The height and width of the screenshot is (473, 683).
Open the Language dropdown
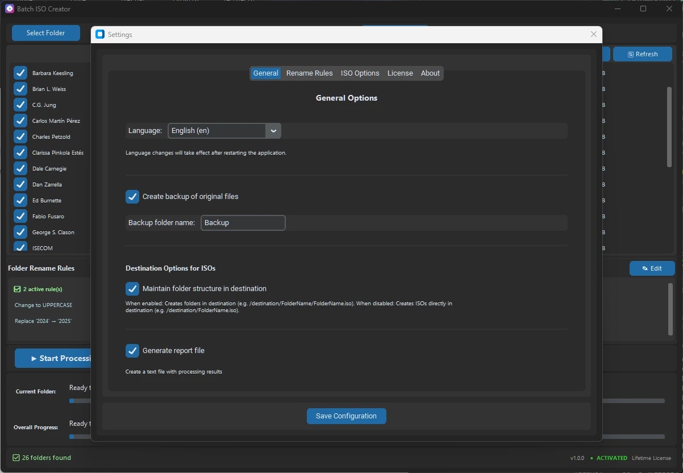(x=224, y=131)
